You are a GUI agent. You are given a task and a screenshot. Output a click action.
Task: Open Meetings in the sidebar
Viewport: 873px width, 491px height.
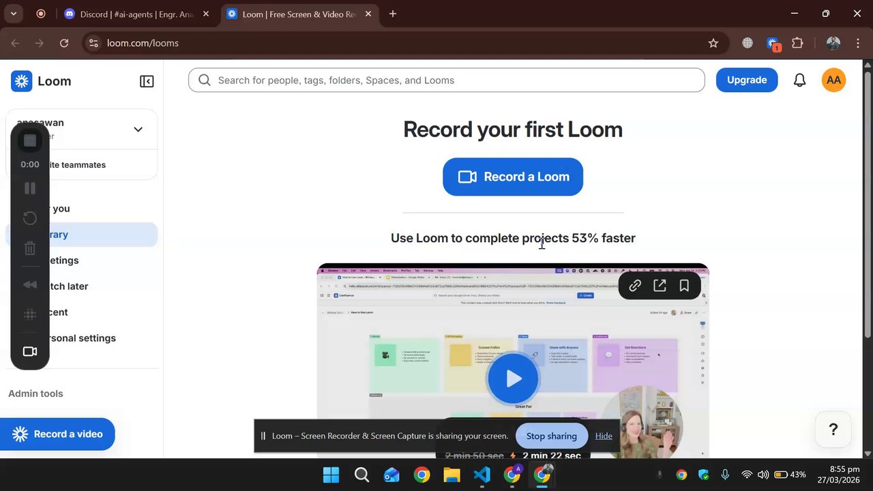point(81,261)
